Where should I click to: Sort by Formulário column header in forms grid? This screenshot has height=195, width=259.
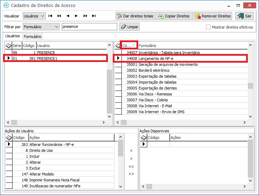click(193, 46)
